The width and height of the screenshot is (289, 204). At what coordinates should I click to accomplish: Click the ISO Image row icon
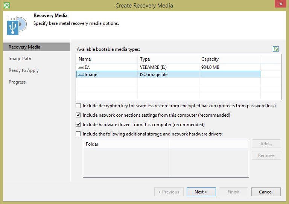[x=81, y=75]
